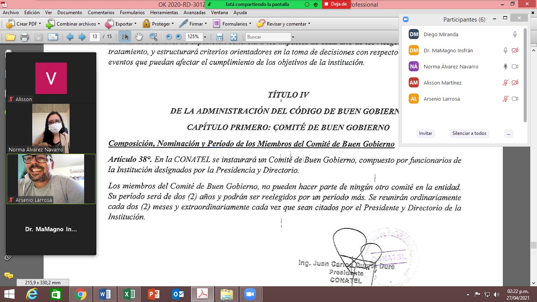Click the screen sharing shield icon
Viewport: 537px width, 302px height.
316,4
